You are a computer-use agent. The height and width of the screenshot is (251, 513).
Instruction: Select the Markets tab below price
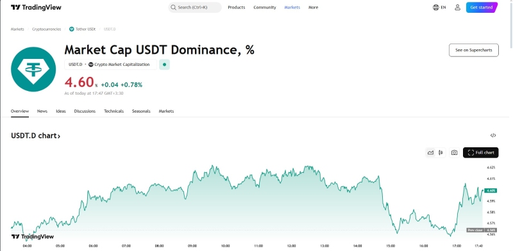point(166,111)
